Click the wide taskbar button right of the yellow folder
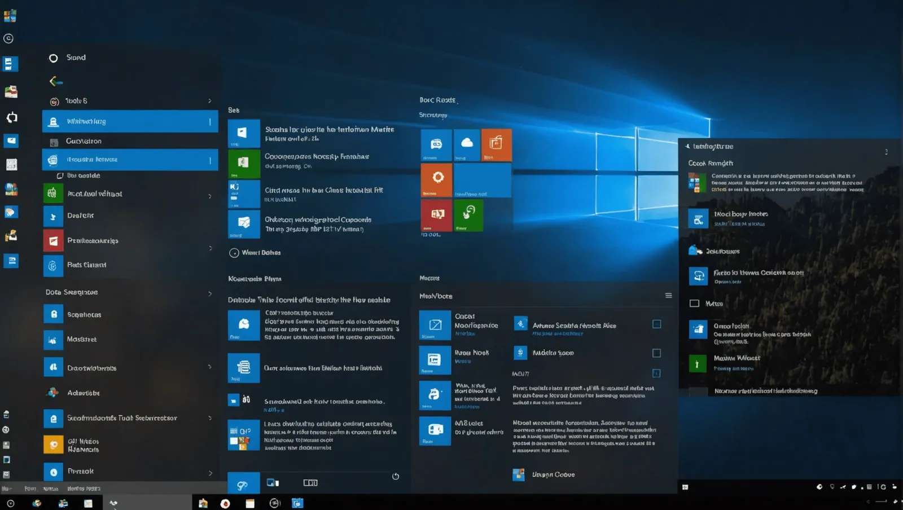Screen dimensions: 903x510 (x=148, y=503)
